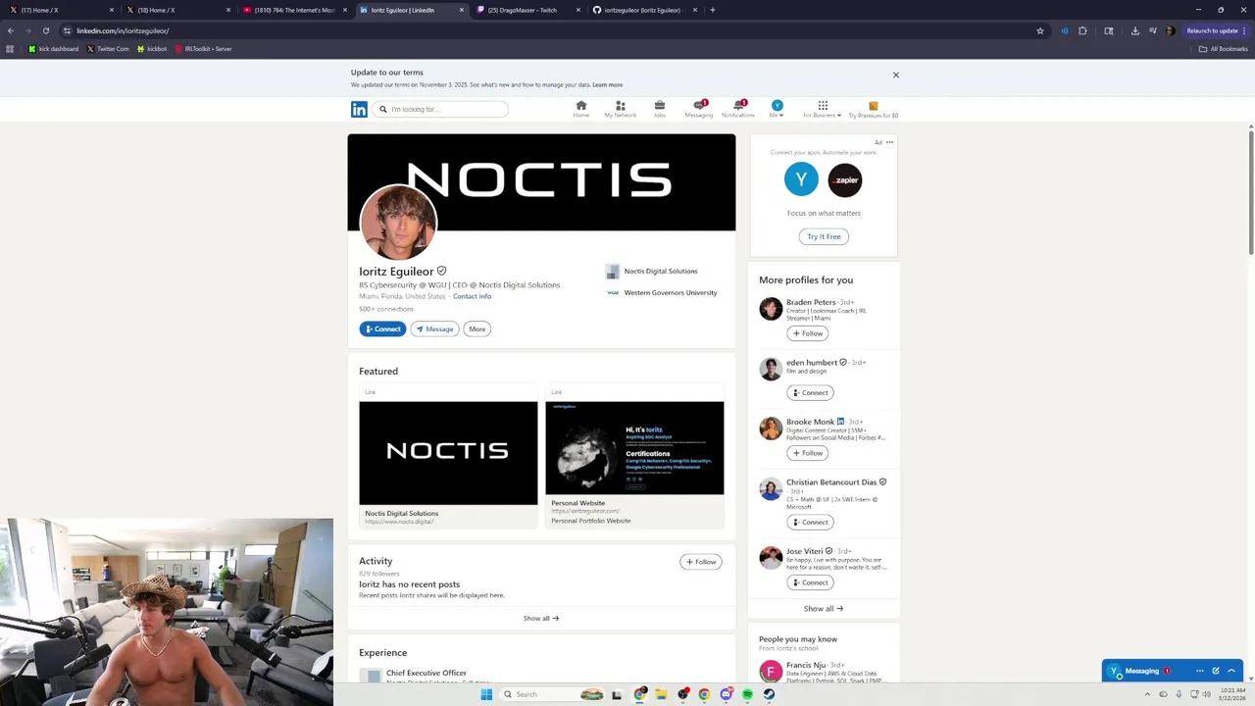The width and height of the screenshot is (1255, 706).
Task: Show all activity posts
Action: (541, 619)
